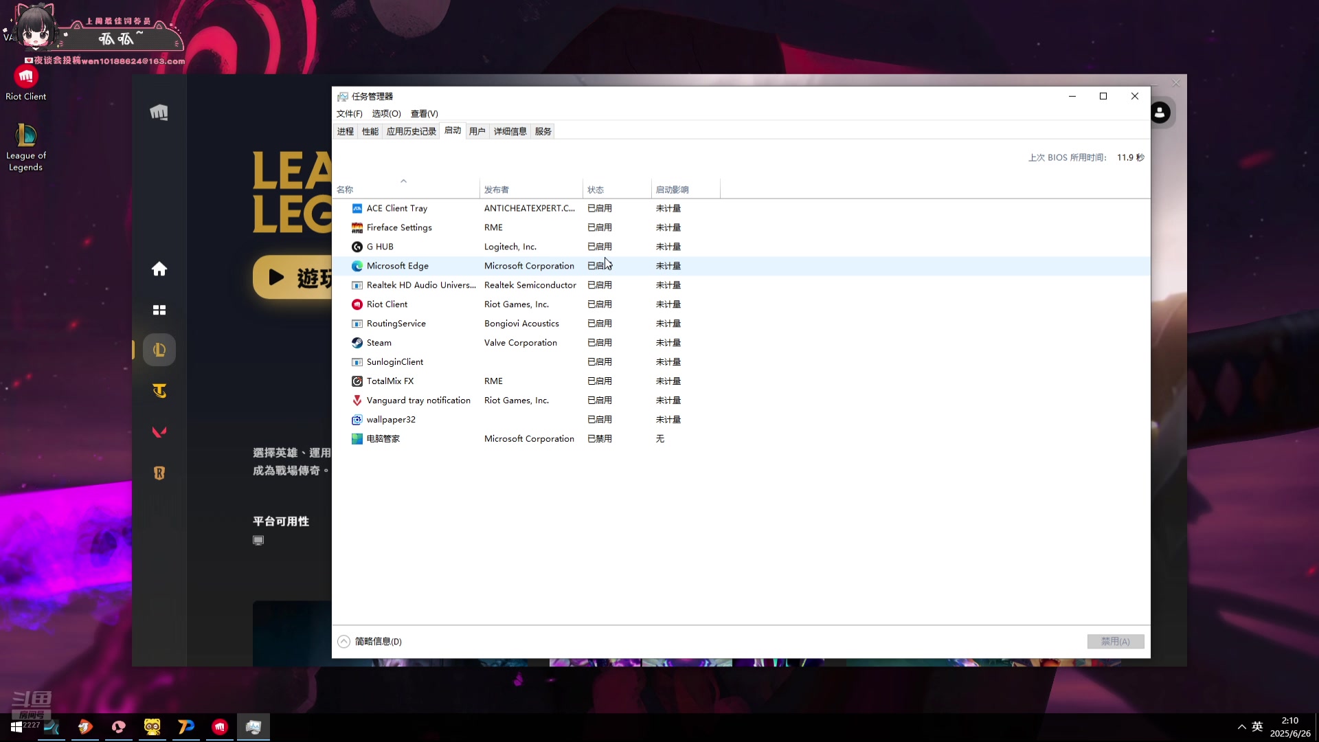Click Riot Client startup entry icon

click(357, 304)
